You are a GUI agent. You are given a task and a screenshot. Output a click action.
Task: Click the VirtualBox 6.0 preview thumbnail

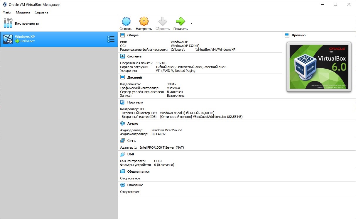(319, 67)
